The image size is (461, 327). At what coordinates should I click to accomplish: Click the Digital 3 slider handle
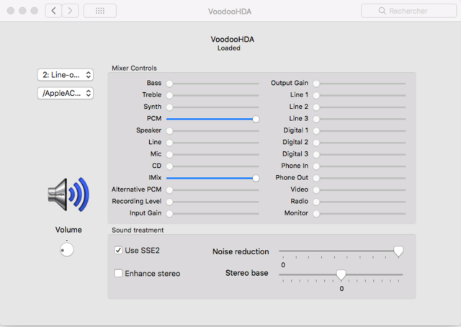[x=316, y=155]
